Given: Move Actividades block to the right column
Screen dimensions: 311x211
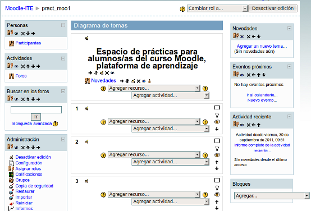Looking at the screenshot, I should coord(38,66).
